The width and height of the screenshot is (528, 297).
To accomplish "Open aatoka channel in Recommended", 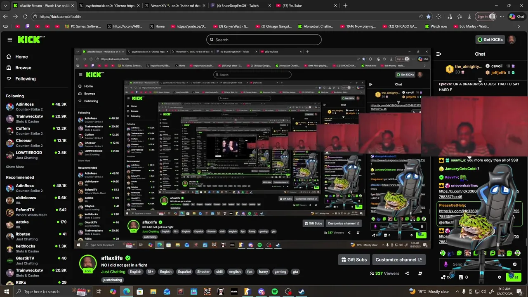I will (x=36, y=224).
